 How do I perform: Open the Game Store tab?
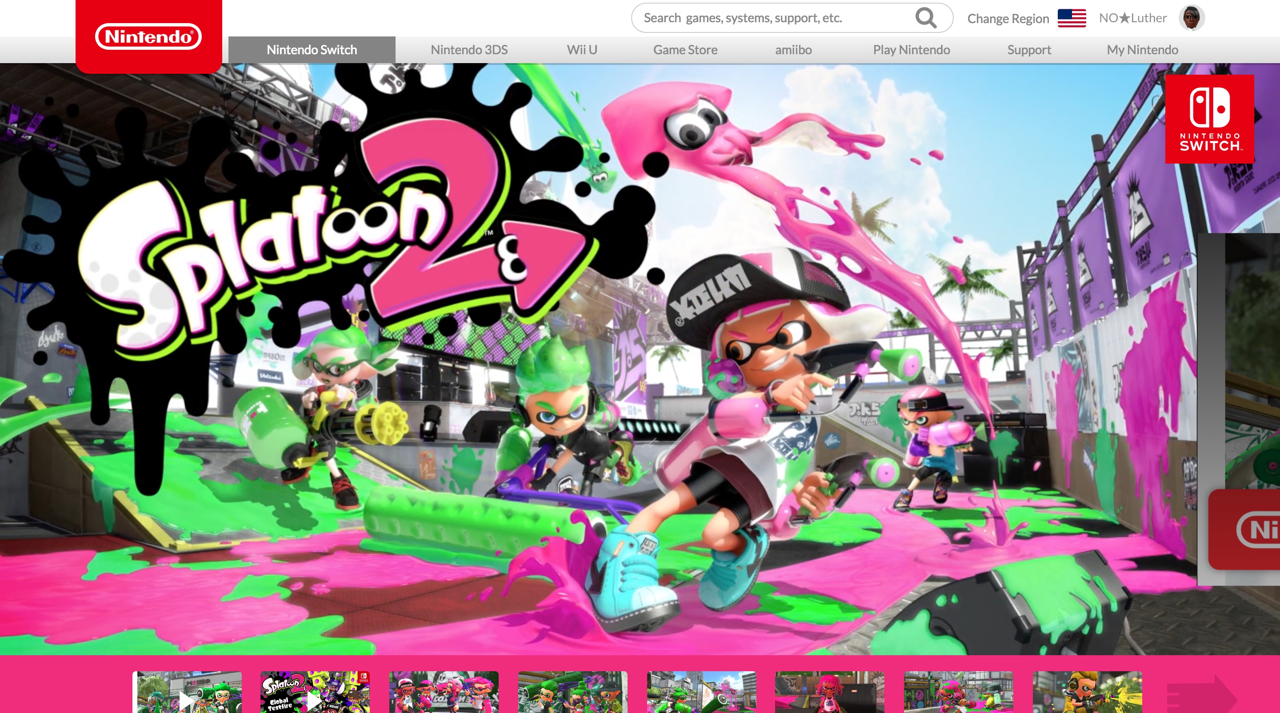(x=685, y=50)
